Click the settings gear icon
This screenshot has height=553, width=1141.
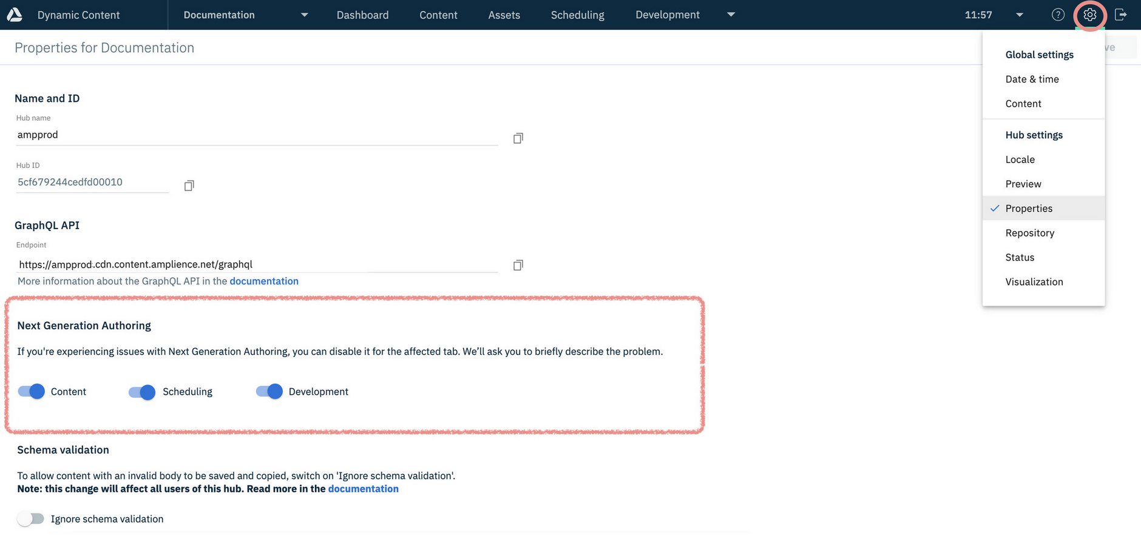[x=1089, y=15]
